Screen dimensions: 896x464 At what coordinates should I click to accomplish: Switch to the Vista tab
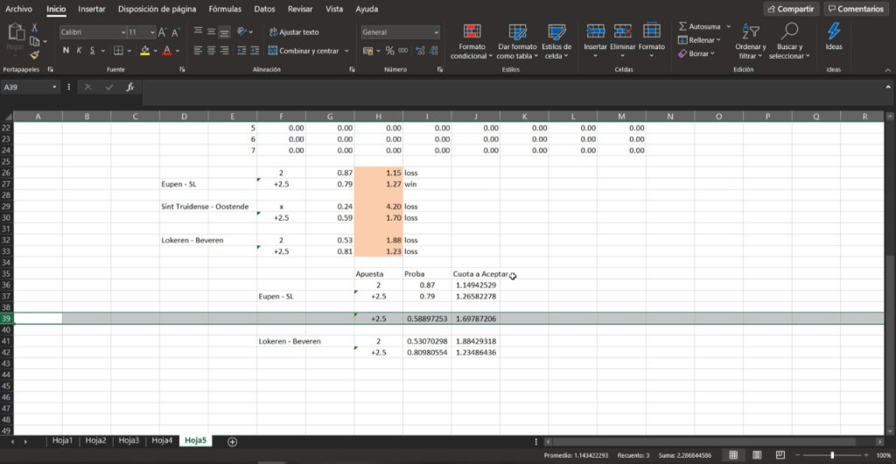(x=334, y=9)
